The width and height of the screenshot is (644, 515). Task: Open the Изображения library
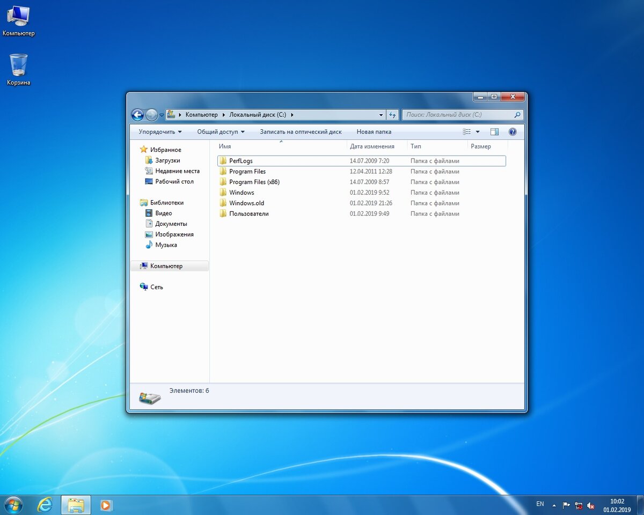coord(169,234)
